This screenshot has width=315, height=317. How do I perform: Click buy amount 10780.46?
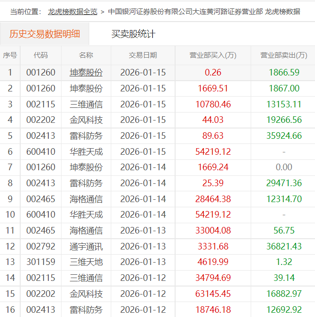click(x=213, y=104)
